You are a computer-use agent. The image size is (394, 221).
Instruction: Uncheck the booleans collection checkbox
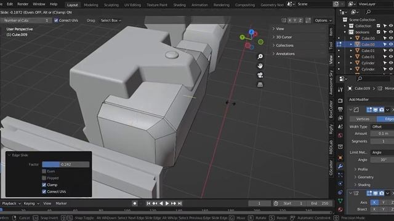tap(379, 32)
